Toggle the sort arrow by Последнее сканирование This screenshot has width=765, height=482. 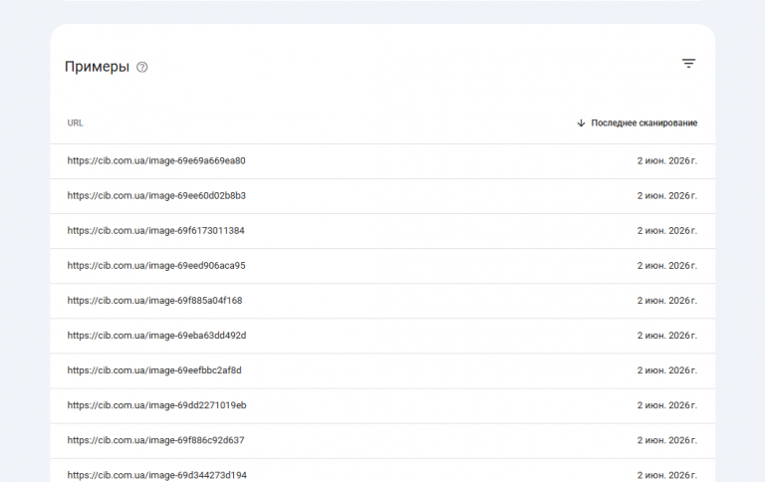pyautogui.click(x=581, y=122)
